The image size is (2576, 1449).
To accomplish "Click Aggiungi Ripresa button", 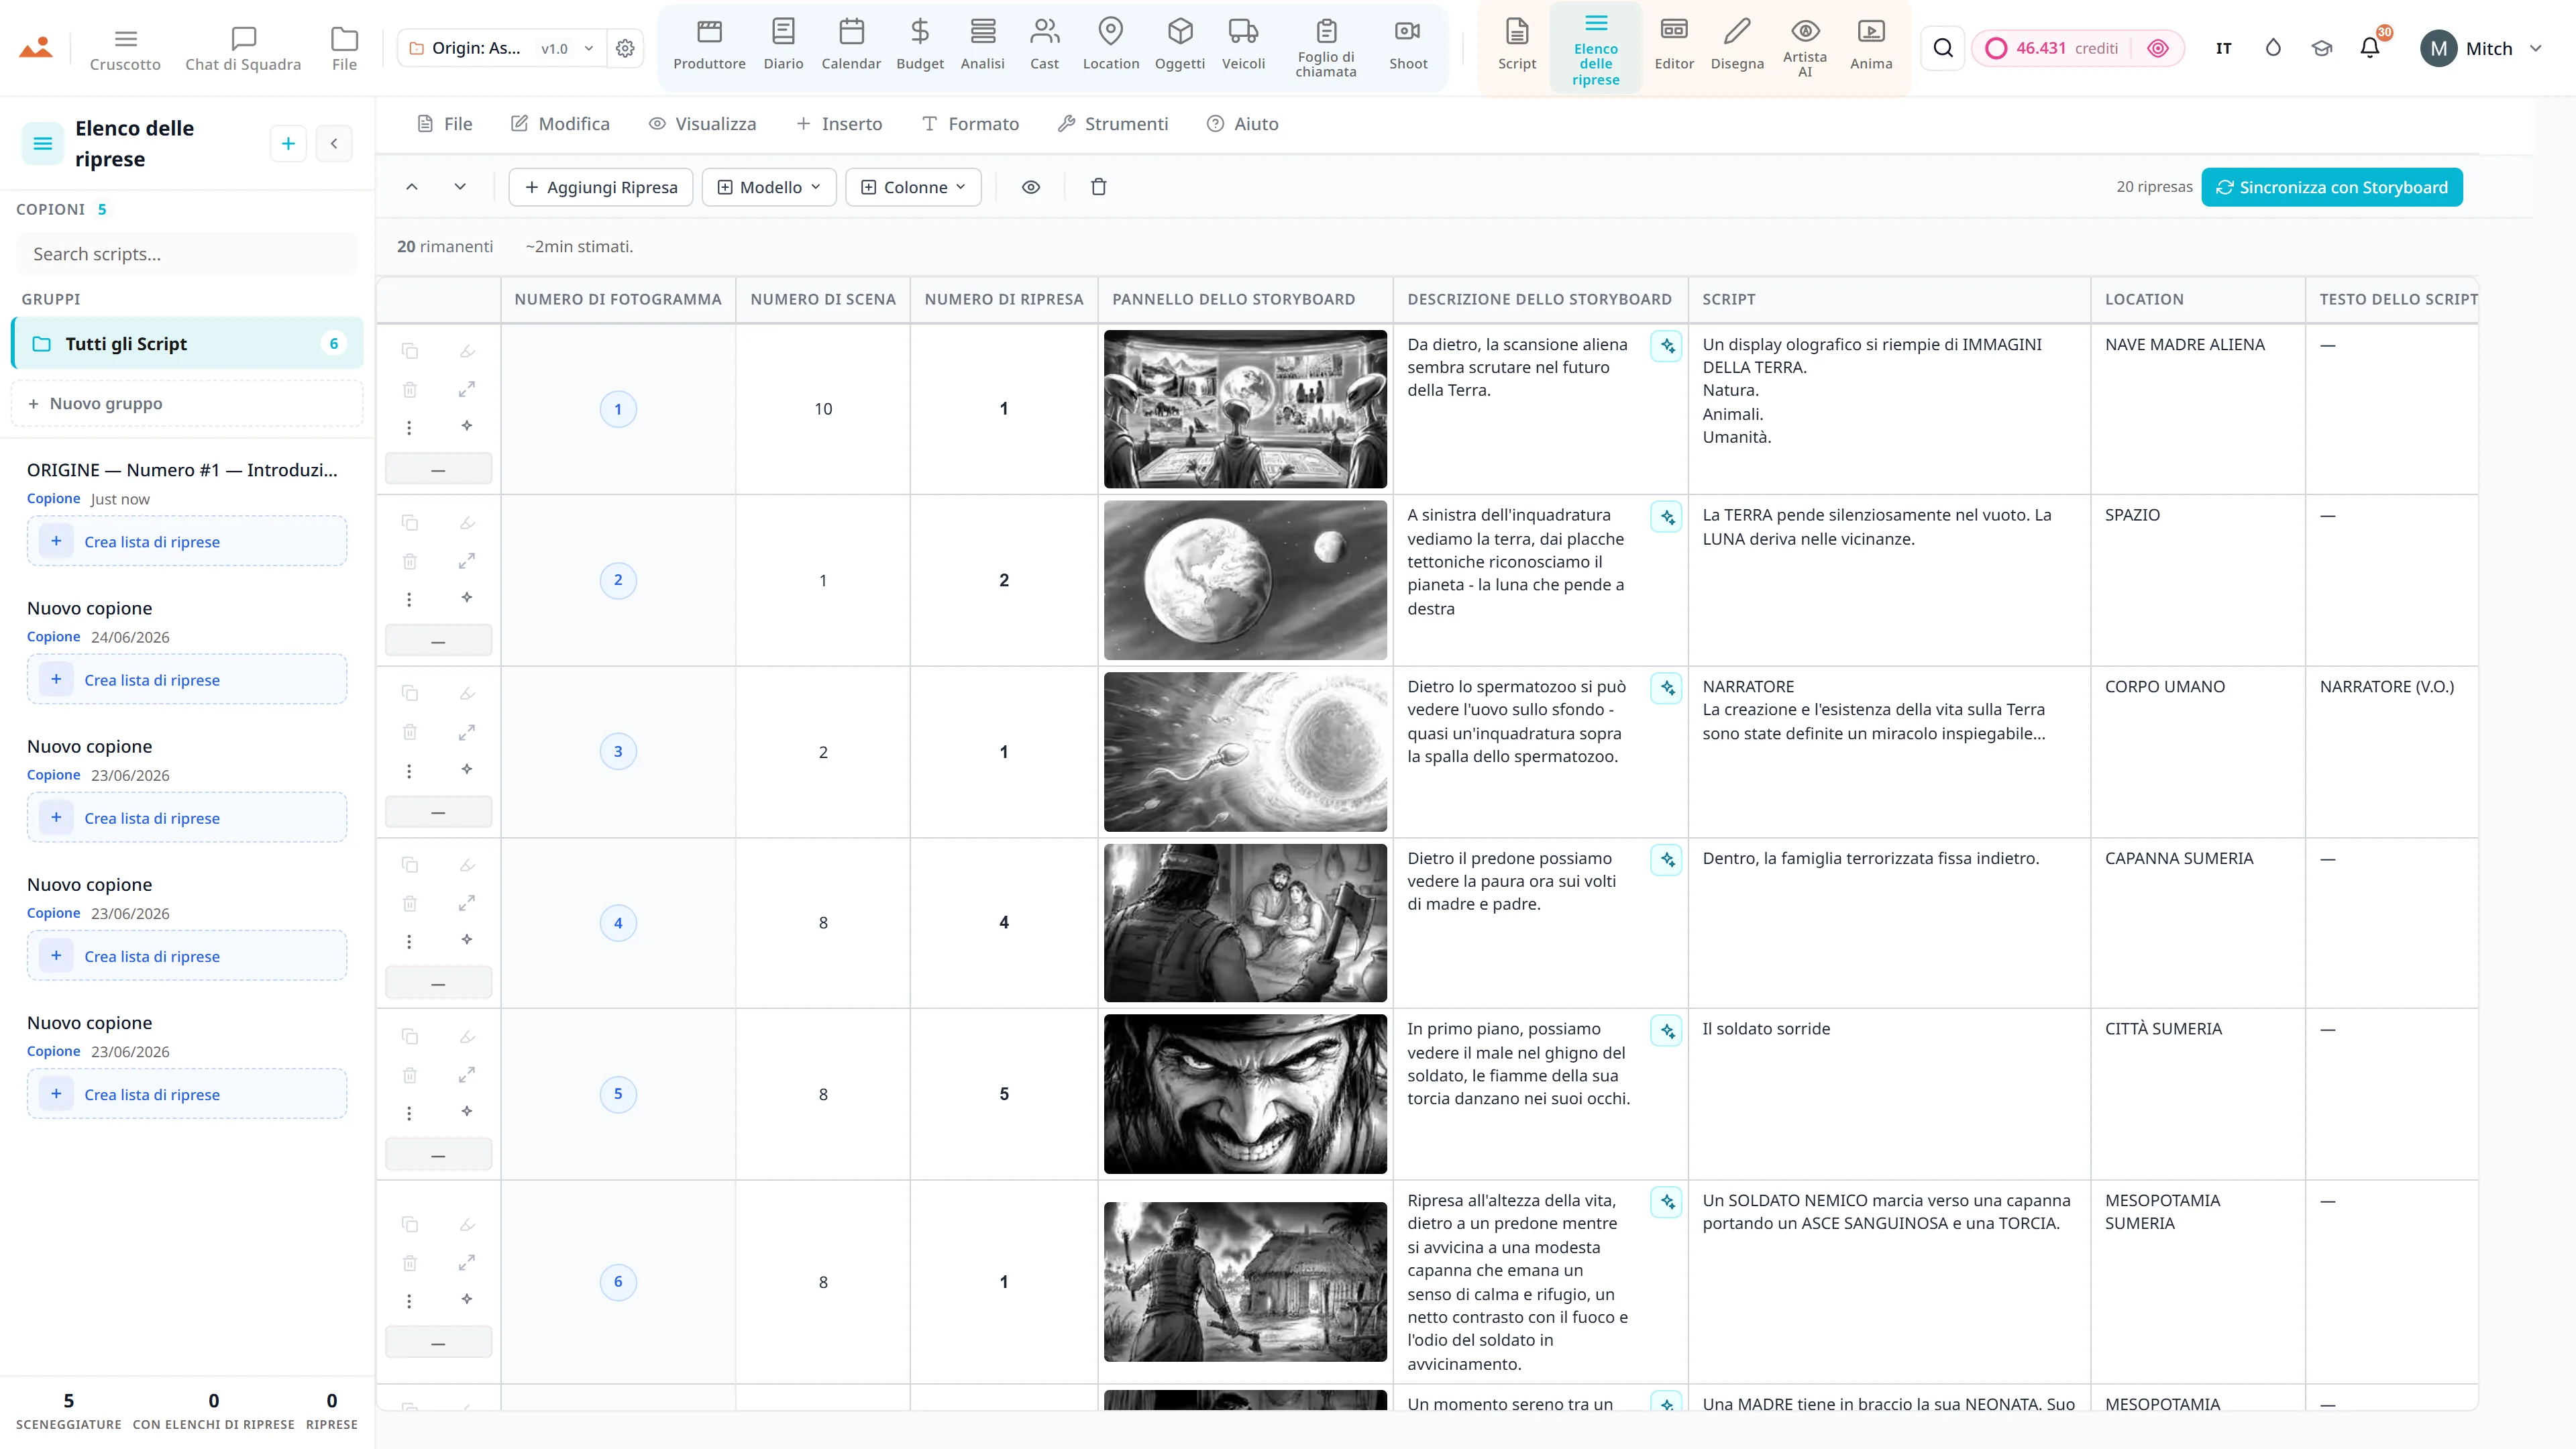I will 601,187.
